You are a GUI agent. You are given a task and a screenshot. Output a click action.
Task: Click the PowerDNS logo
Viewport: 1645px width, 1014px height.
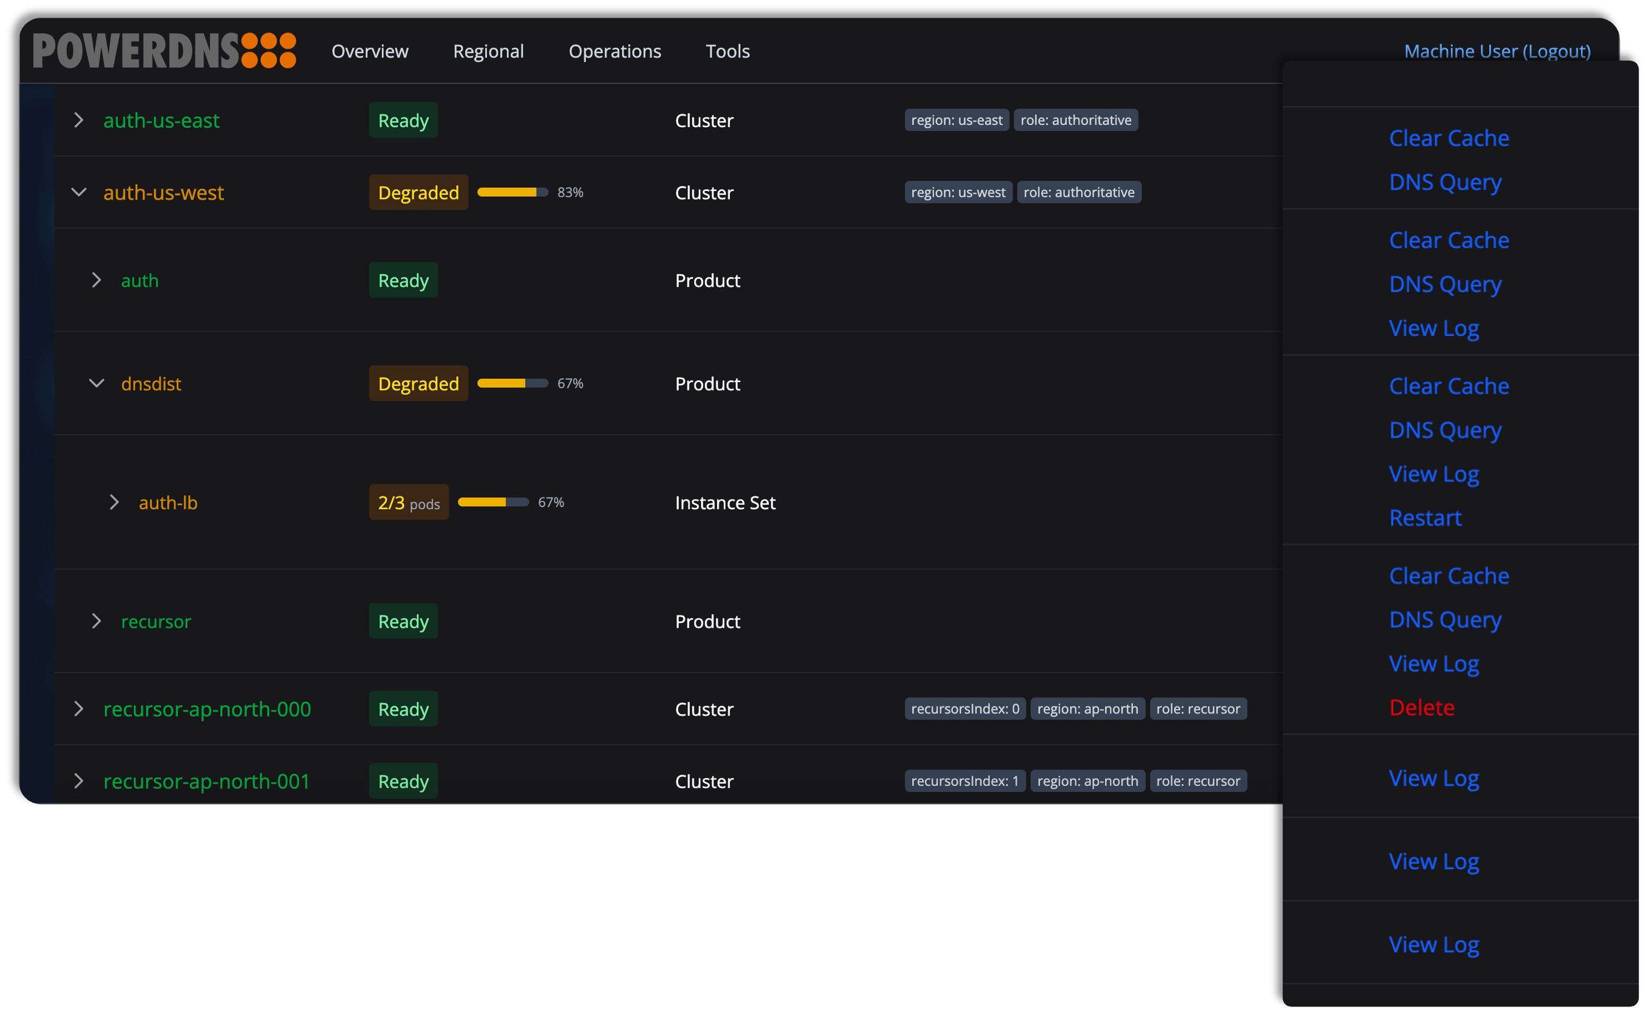[164, 50]
